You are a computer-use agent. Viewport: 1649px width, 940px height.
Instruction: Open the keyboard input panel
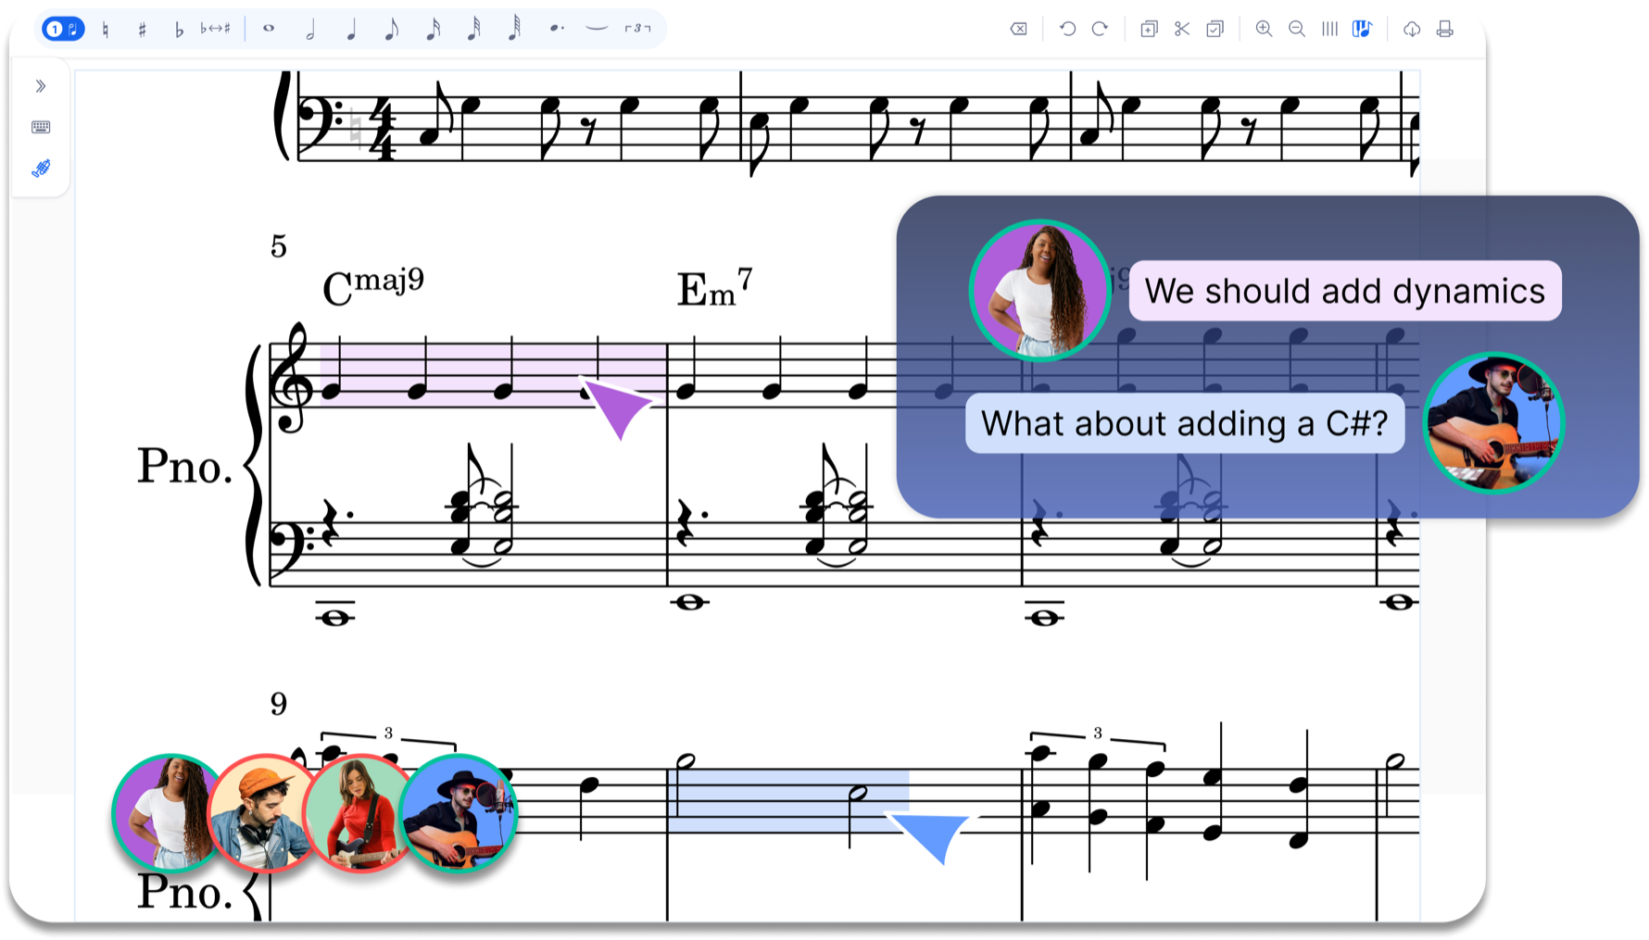[41, 127]
